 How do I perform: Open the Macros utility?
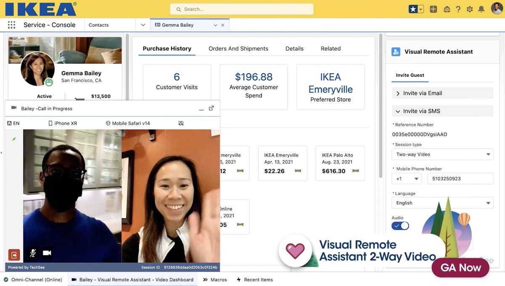tap(215, 280)
